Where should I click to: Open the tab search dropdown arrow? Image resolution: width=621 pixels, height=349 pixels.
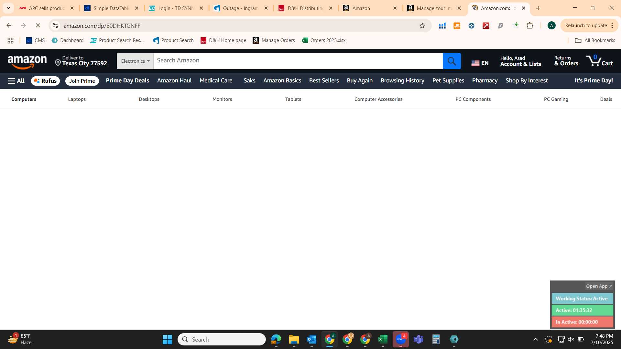coord(8,8)
